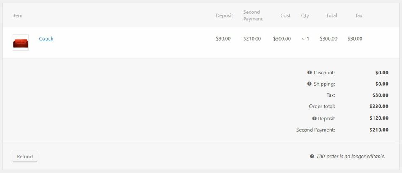Click the $120.00 deposit summary amount
The height and width of the screenshot is (173, 402).
[x=379, y=118]
